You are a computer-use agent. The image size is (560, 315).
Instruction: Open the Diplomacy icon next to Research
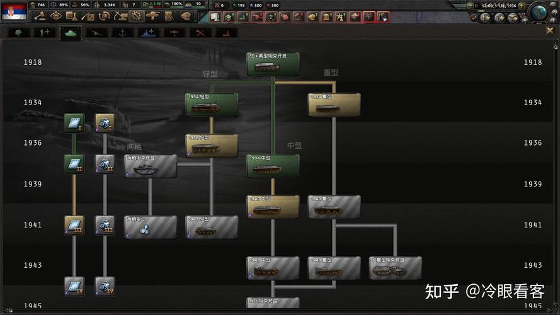tap(88, 16)
